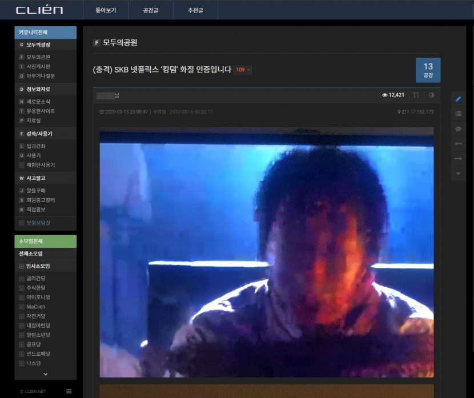Click the post title text
The width and height of the screenshot is (474, 398).
pos(162,70)
